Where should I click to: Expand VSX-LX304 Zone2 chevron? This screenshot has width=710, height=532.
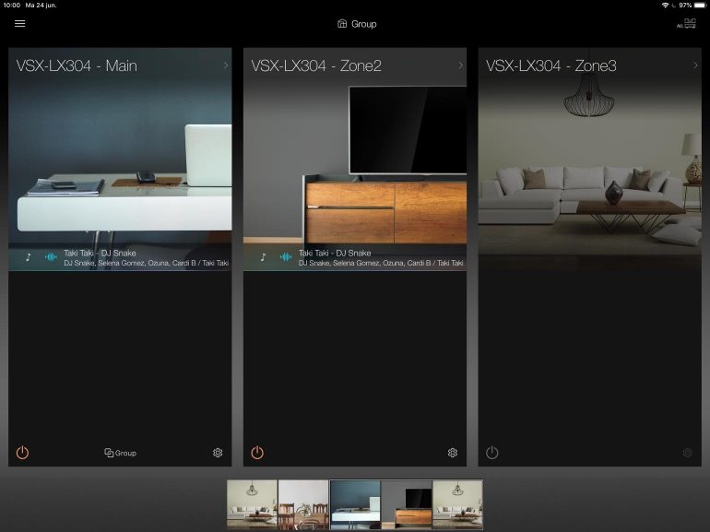pos(459,65)
